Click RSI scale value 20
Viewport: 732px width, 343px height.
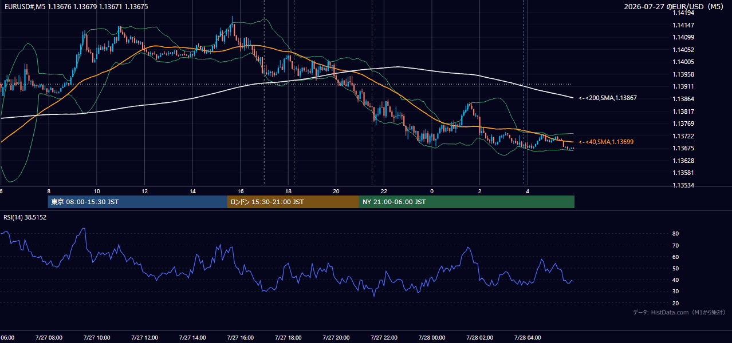coord(675,303)
